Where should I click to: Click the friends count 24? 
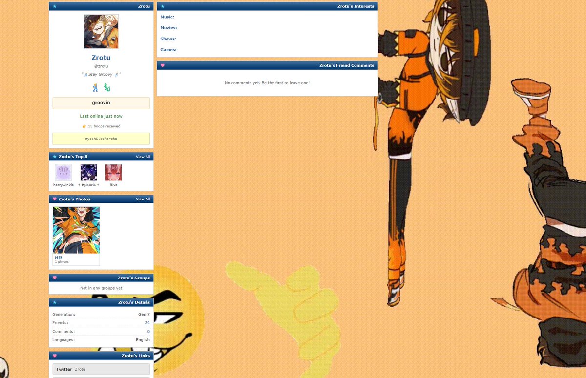pyautogui.click(x=147, y=323)
